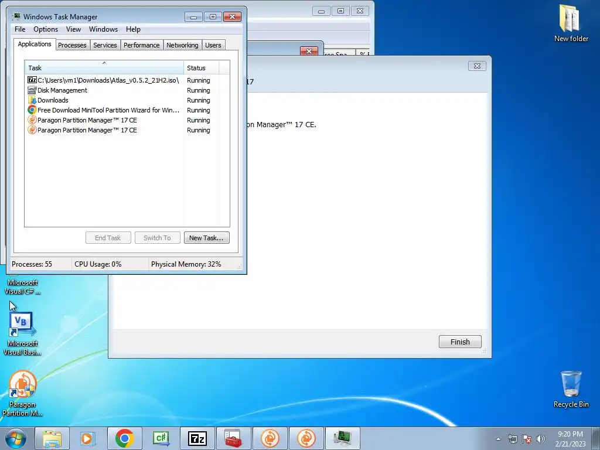Open the network status tray icon
Viewport: 600px width, 450px height.
(512, 439)
